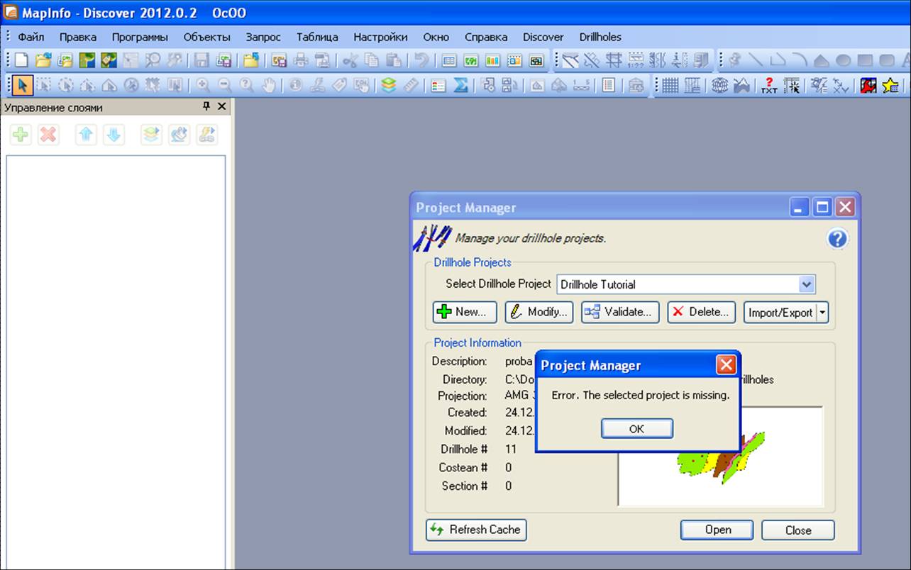Click the Validate... button
911x570 pixels.
pyautogui.click(x=620, y=312)
